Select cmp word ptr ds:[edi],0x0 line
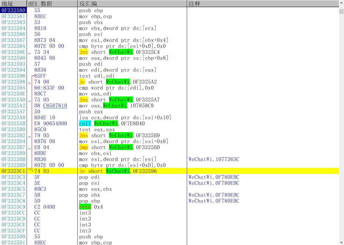The width and height of the screenshot is (344, 245). coord(117,88)
